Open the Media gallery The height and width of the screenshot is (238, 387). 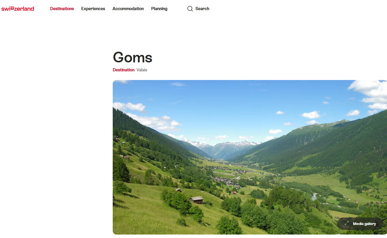[360, 224]
